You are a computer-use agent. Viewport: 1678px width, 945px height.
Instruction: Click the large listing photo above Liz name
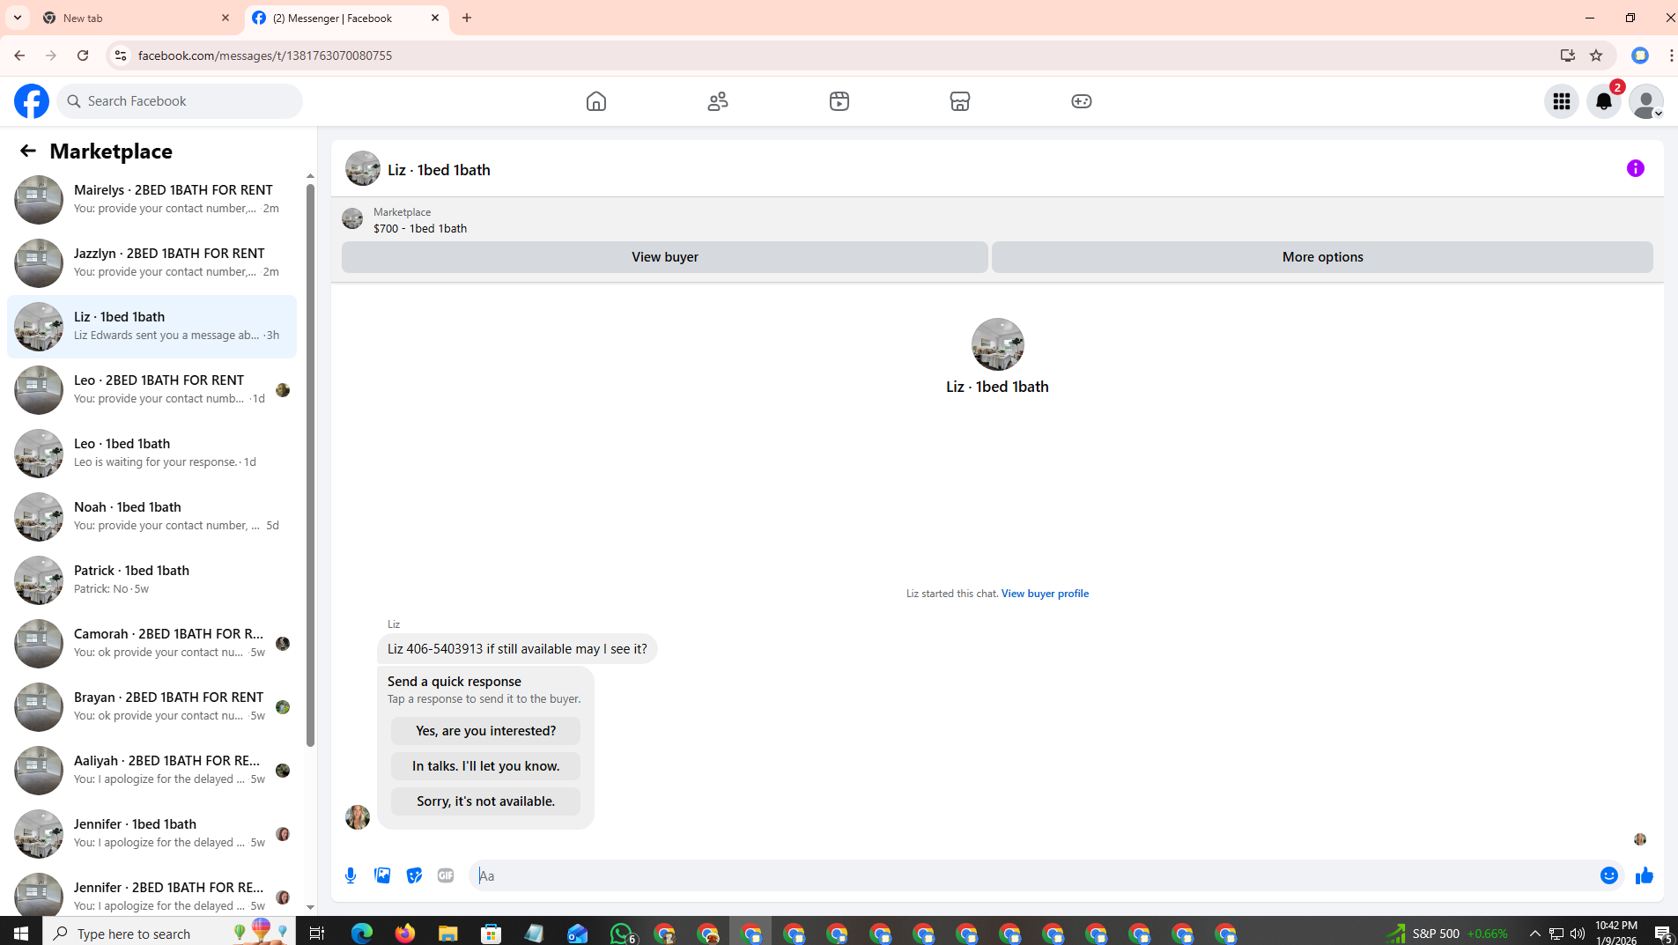click(x=997, y=344)
